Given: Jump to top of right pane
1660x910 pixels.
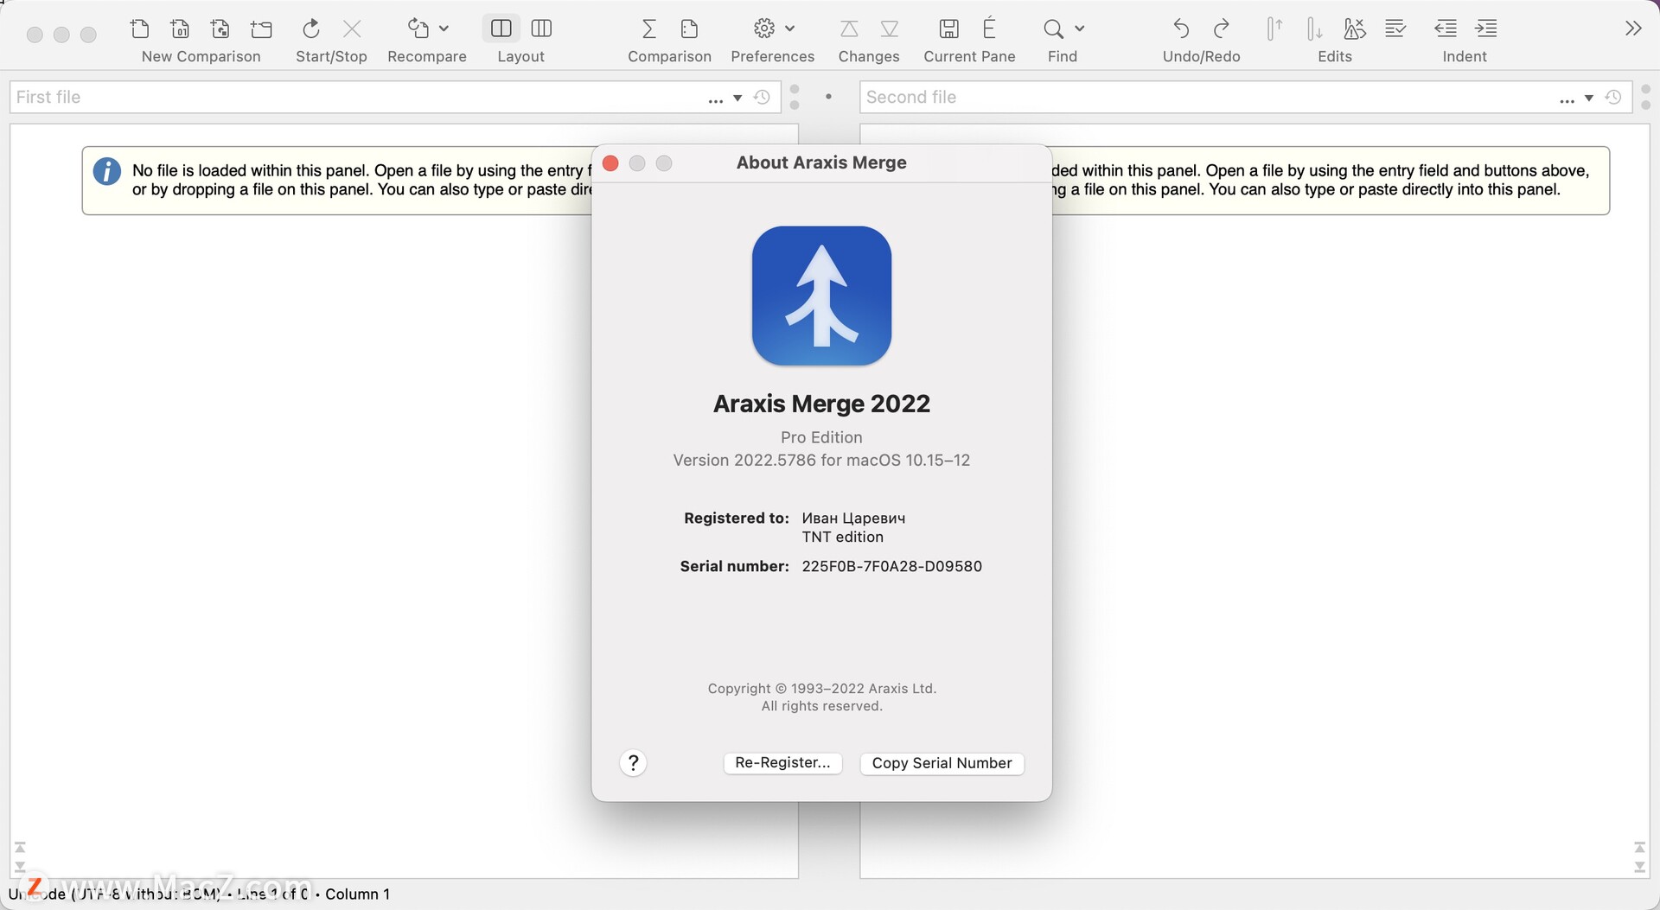Looking at the screenshot, I should [x=1639, y=847].
